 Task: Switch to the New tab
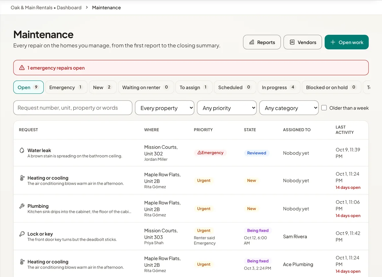(103, 87)
